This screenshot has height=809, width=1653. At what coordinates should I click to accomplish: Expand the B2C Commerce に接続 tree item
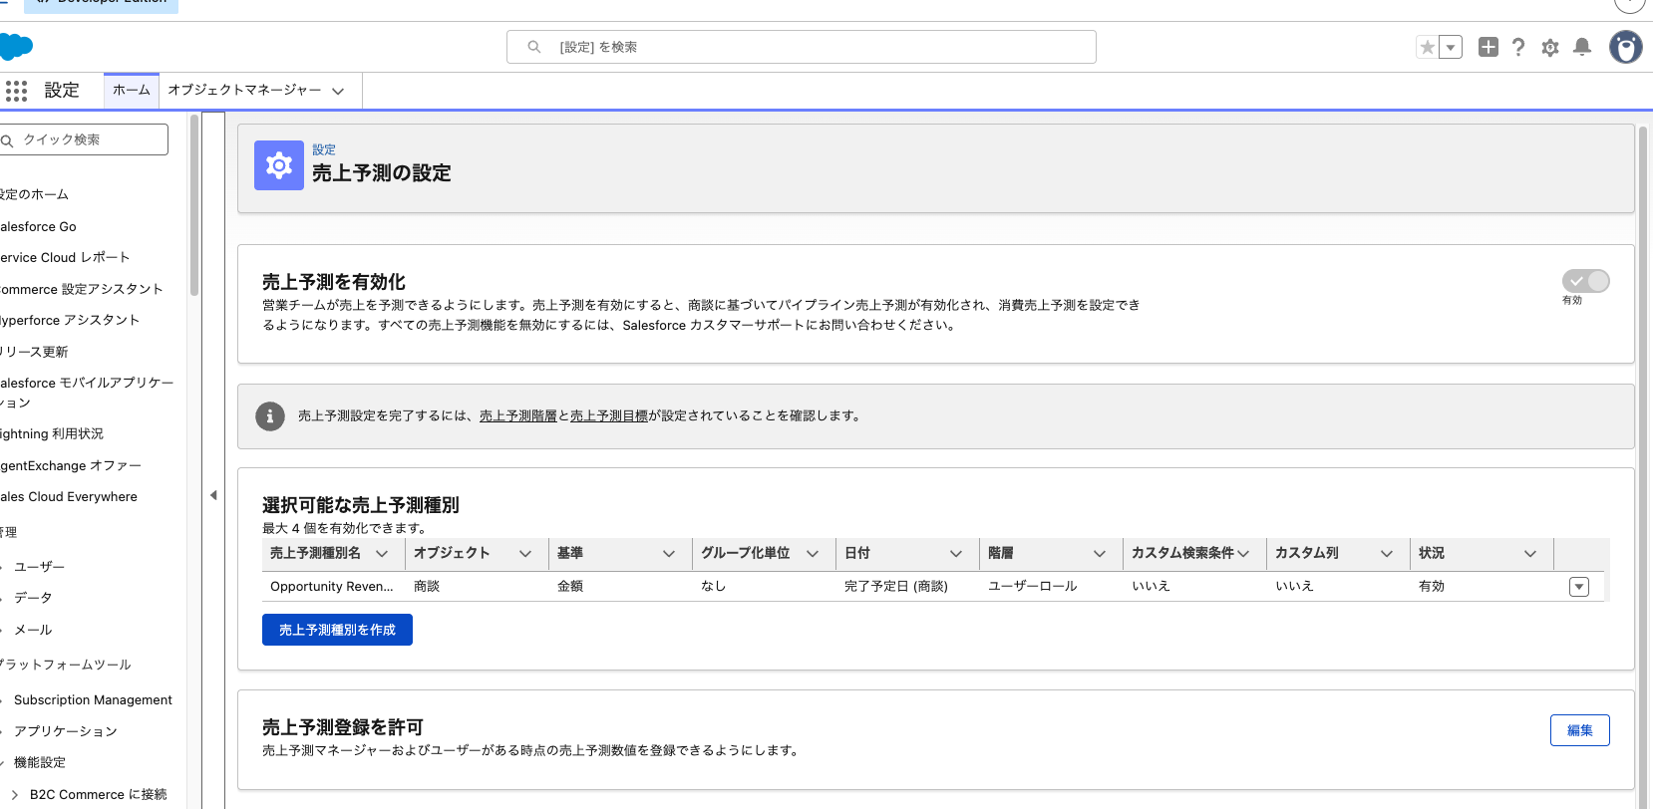[15, 795]
